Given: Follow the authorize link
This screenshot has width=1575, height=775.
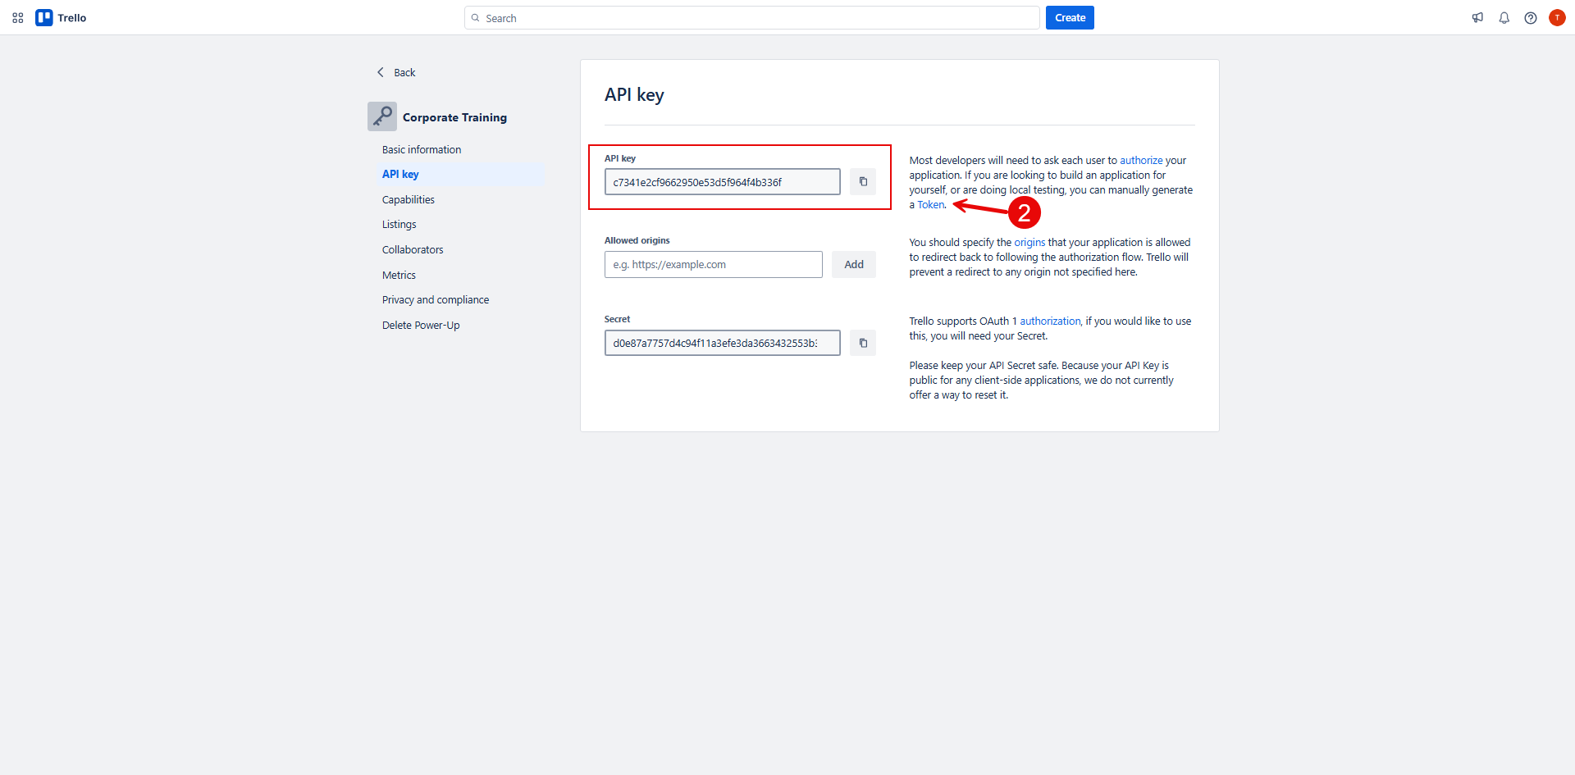Looking at the screenshot, I should coord(1141,160).
